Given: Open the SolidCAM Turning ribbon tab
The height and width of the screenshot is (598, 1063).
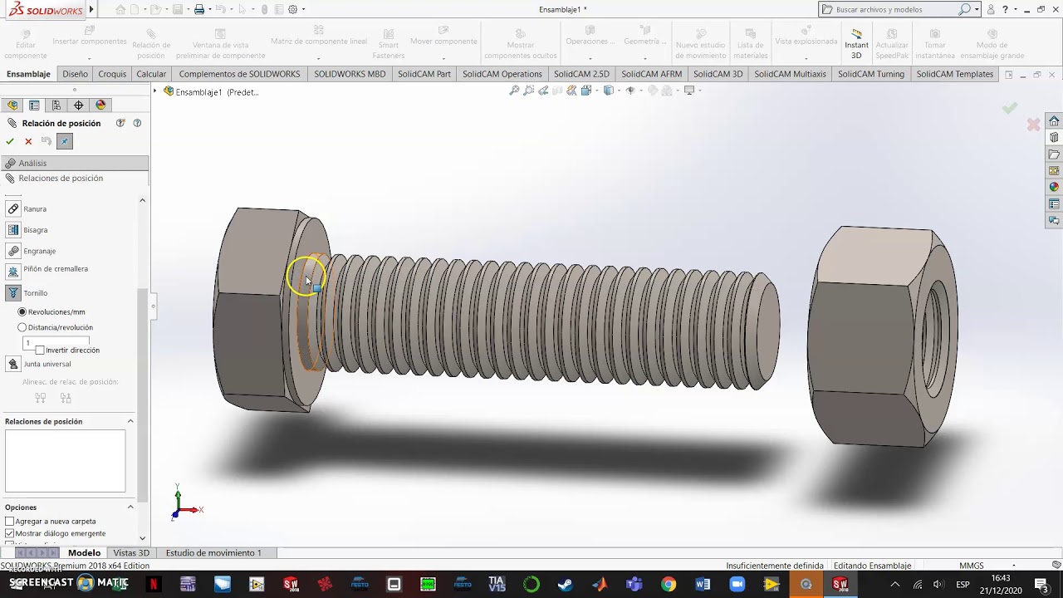Looking at the screenshot, I should click(x=871, y=74).
